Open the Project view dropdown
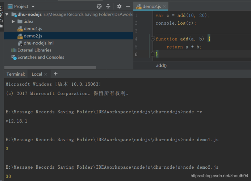The height and width of the screenshot is (181, 251). coord(33,7)
